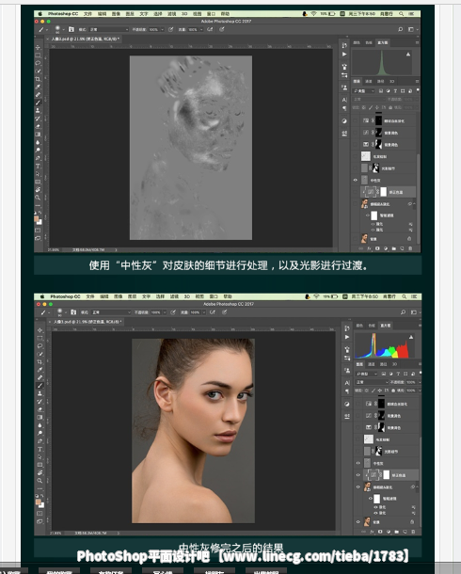461x574 pixels.
Task: Select the Lasso tool in upper Photoshop toolbar
Action: coord(38,63)
